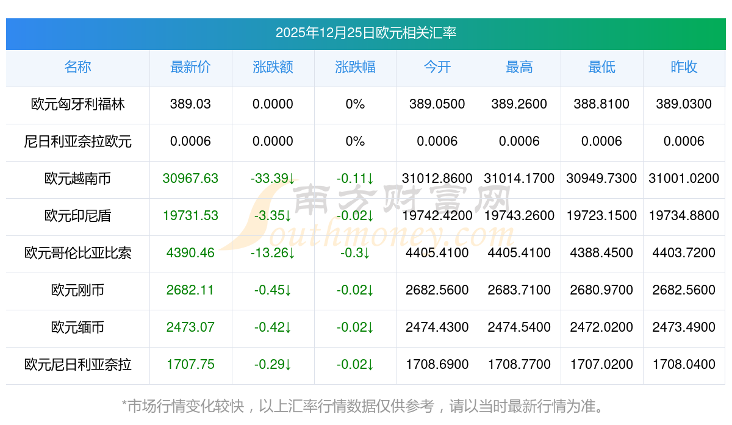Click the 欧元印尼盾 row name

click(x=77, y=216)
